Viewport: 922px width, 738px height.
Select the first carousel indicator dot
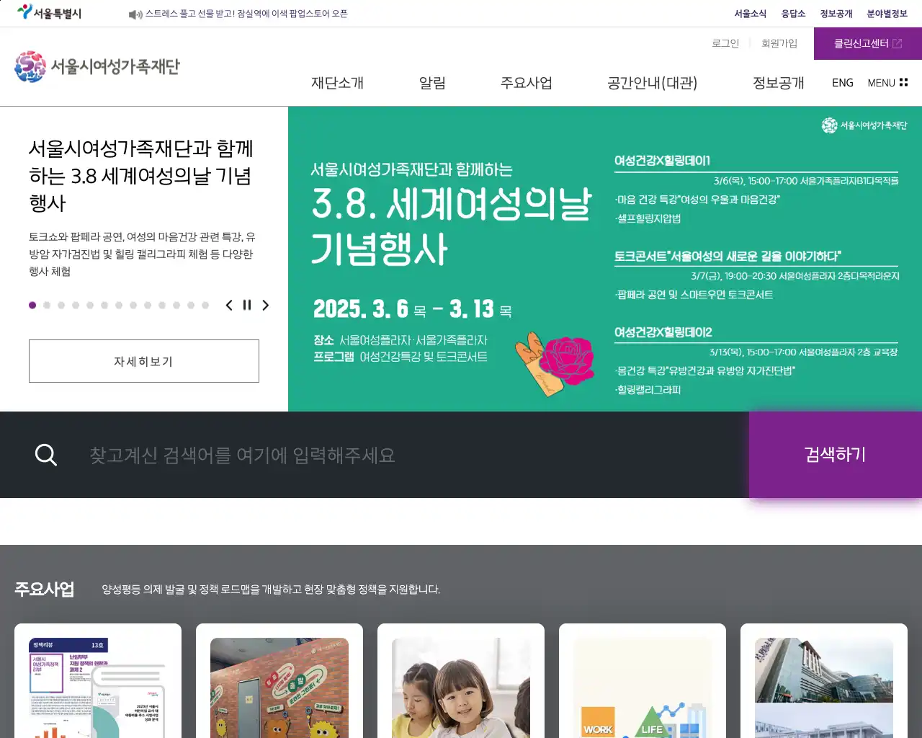pos(32,305)
